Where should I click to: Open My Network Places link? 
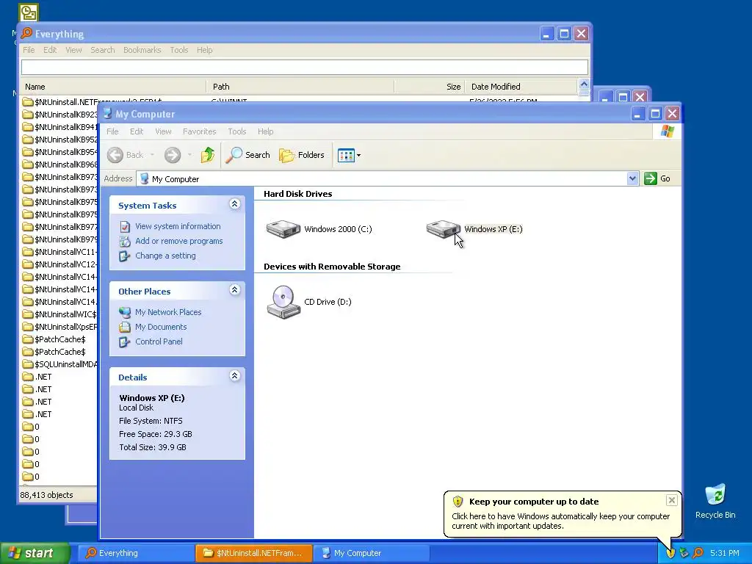(168, 312)
